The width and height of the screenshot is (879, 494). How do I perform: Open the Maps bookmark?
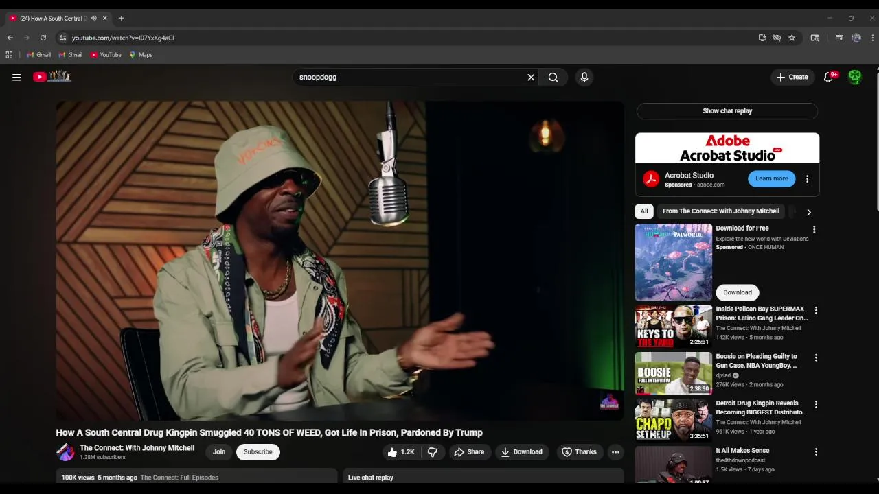click(141, 55)
